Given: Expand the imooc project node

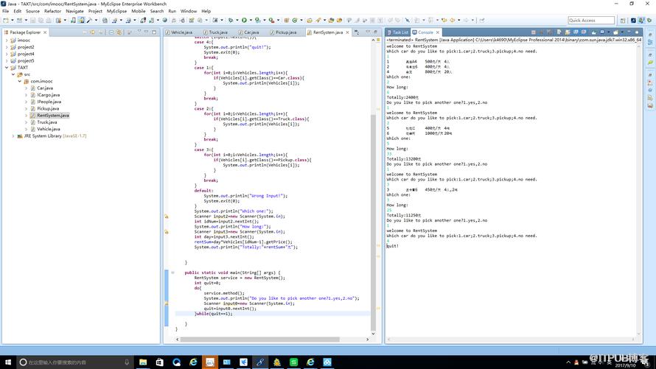Looking at the screenshot, I should click(x=7, y=40).
